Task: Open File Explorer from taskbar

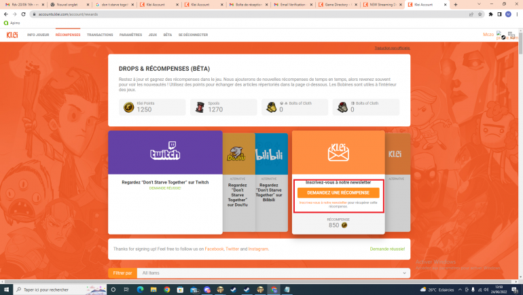Action: pos(154,290)
